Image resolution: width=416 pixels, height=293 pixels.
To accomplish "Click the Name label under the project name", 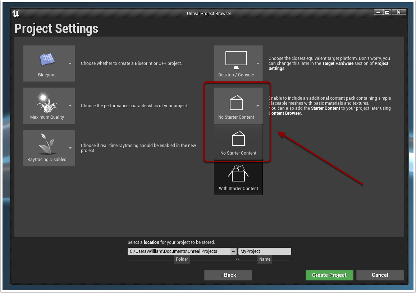I will [x=265, y=259].
